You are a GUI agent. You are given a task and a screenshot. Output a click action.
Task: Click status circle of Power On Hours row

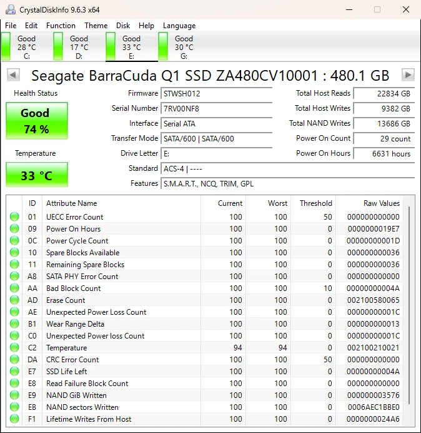(14, 228)
